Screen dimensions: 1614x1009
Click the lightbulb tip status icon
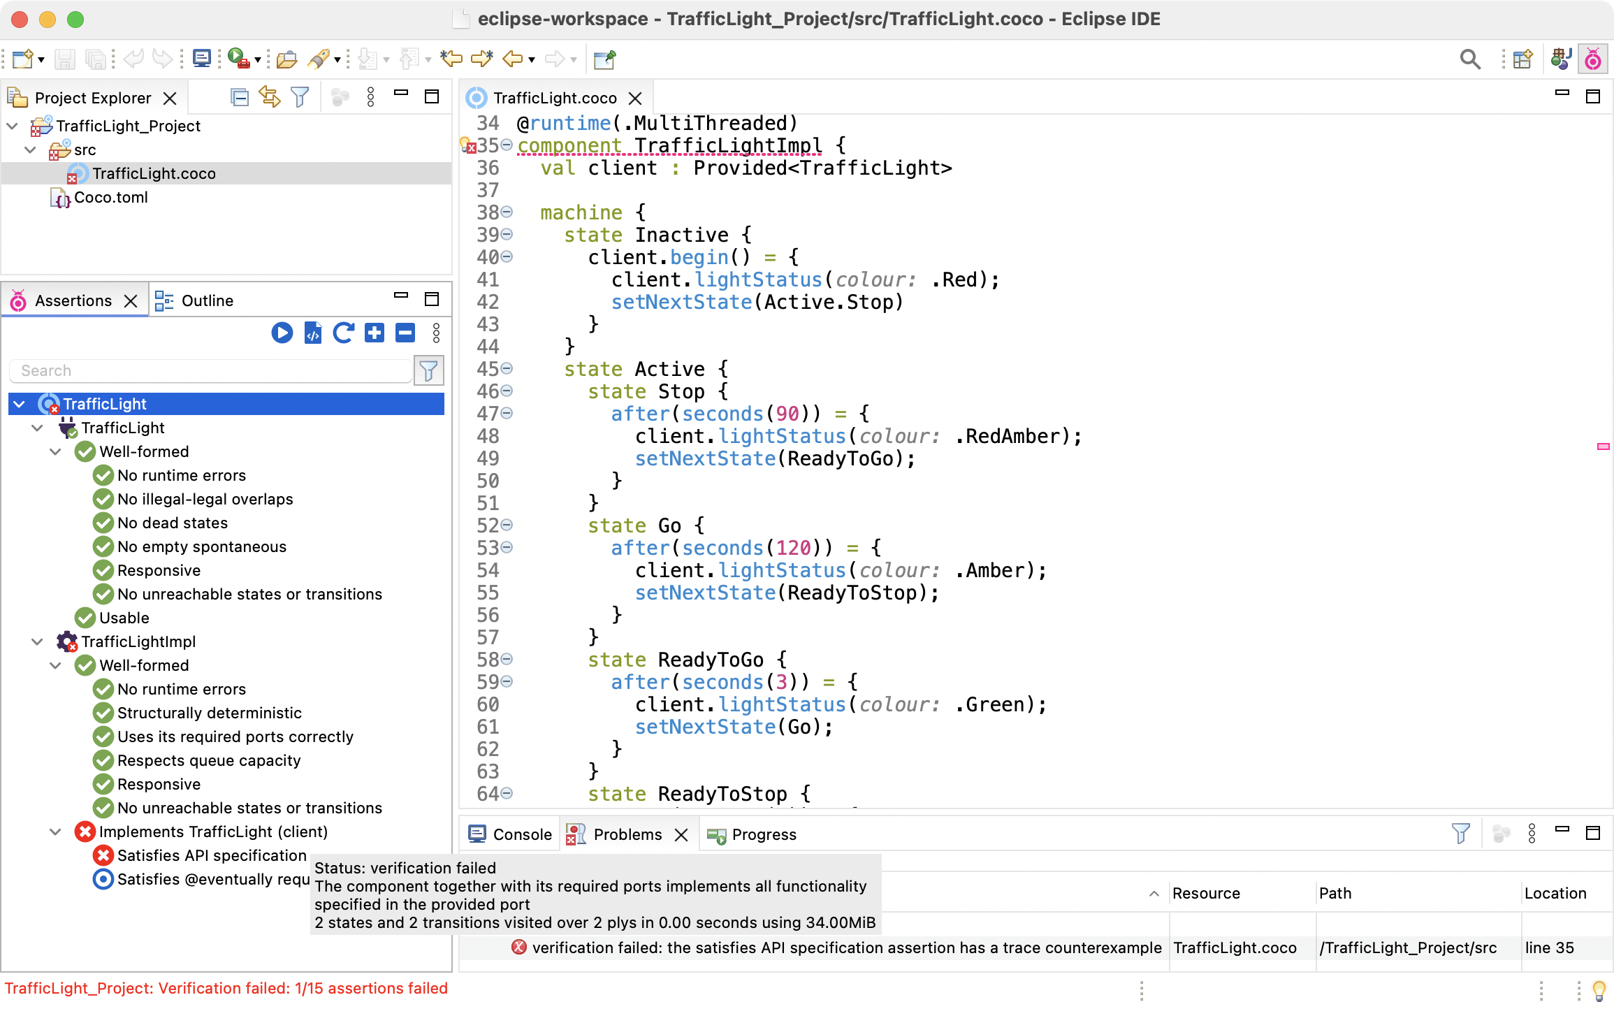click(x=1599, y=990)
